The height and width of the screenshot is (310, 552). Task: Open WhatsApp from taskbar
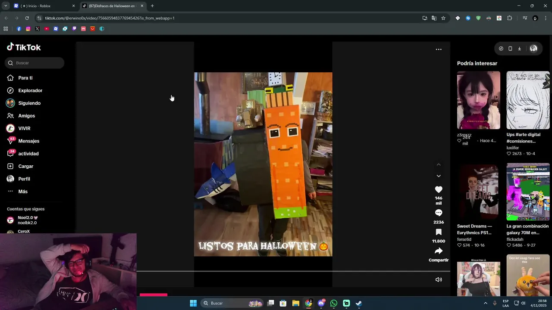[x=334, y=303]
